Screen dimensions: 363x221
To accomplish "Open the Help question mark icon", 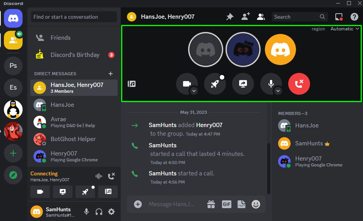I will (x=354, y=17).
